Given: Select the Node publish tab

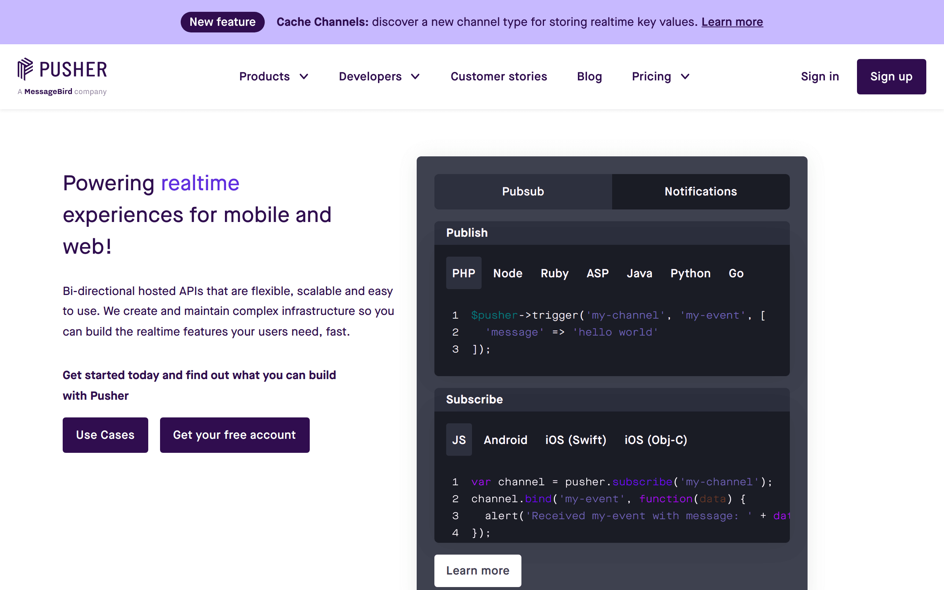Looking at the screenshot, I should click(507, 273).
